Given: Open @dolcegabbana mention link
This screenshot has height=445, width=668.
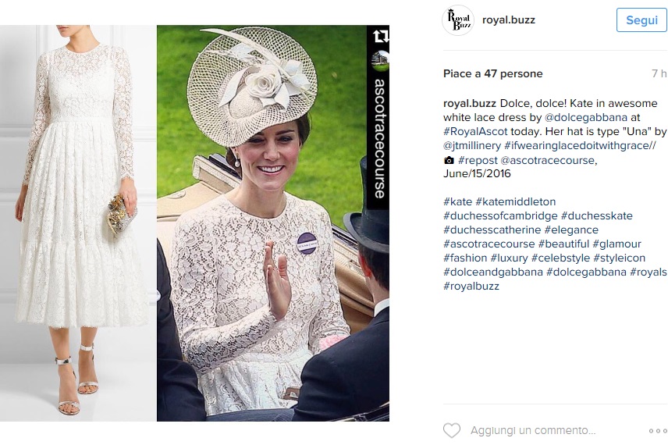Looking at the screenshot, I should point(586,117).
